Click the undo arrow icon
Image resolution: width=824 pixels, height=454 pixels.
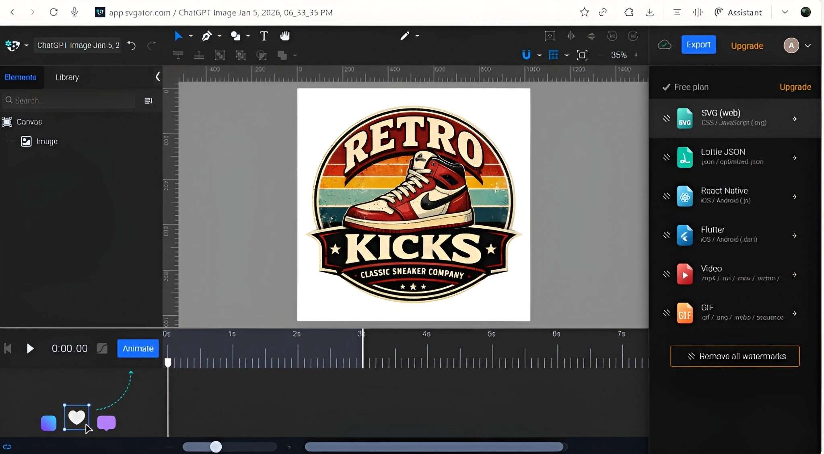(x=132, y=45)
